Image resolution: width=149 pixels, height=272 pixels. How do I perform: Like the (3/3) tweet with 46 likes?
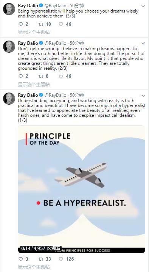pyautogui.click(x=61, y=24)
